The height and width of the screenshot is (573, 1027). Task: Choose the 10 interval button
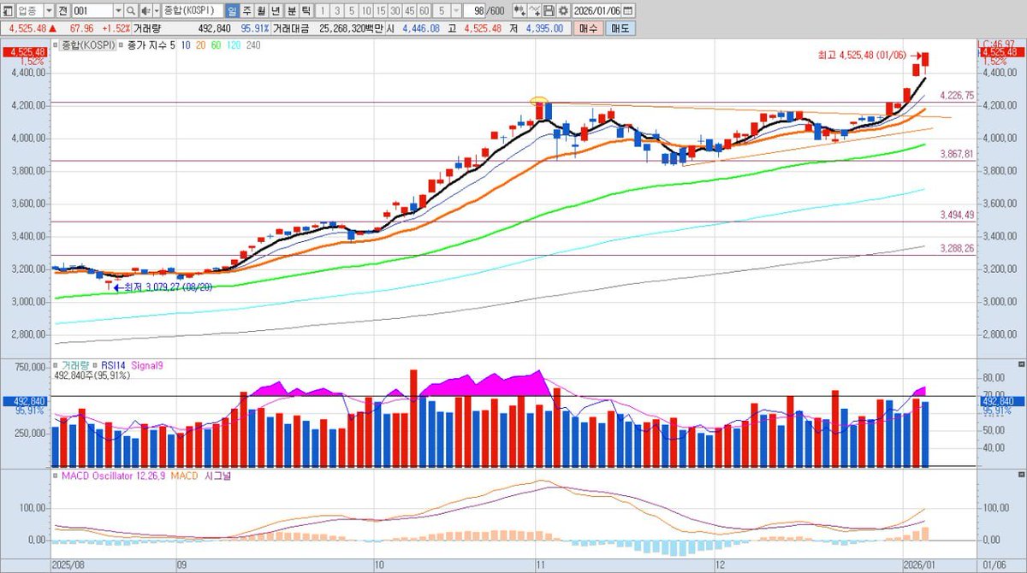(366, 11)
